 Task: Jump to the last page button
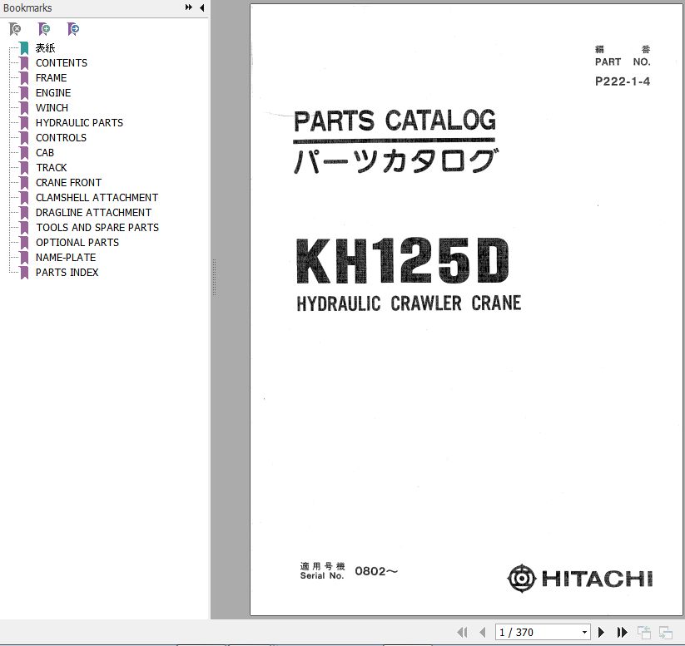click(622, 632)
